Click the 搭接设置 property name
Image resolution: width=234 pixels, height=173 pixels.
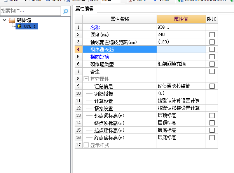click(103, 108)
